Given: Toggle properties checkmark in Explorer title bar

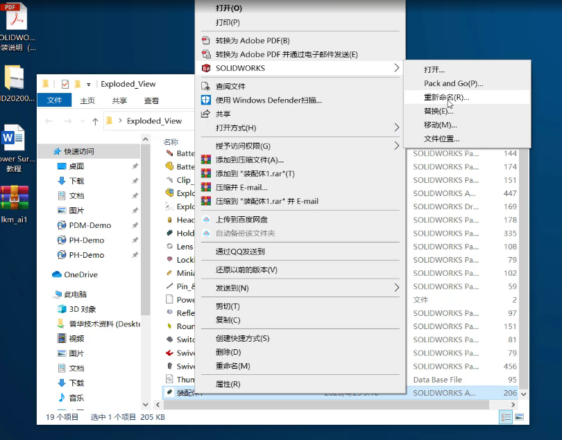Looking at the screenshot, I should point(65,84).
